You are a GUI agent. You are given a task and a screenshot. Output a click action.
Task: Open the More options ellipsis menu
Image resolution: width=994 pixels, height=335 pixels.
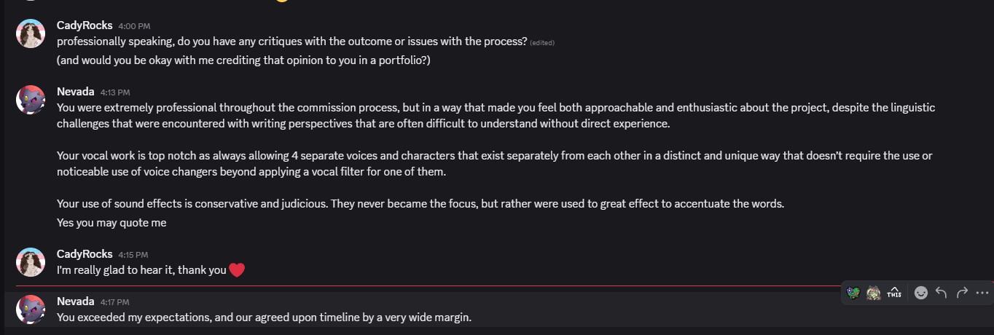click(982, 293)
